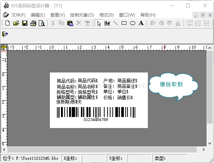The image size is (214, 163).
Task: Open the 查看(V) menu
Action: [57, 15]
